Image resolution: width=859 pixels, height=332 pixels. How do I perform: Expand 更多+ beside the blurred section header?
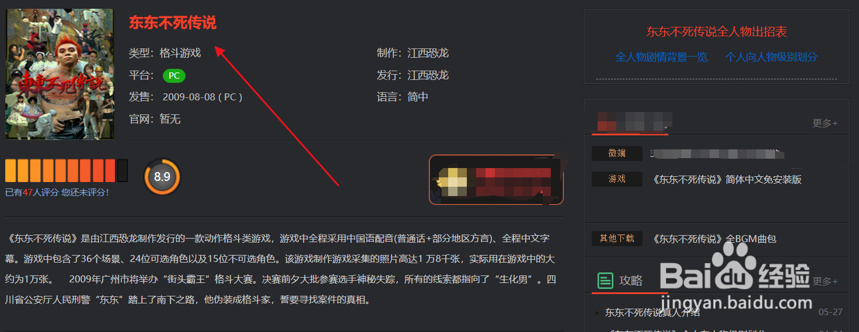[x=825, y=123]
